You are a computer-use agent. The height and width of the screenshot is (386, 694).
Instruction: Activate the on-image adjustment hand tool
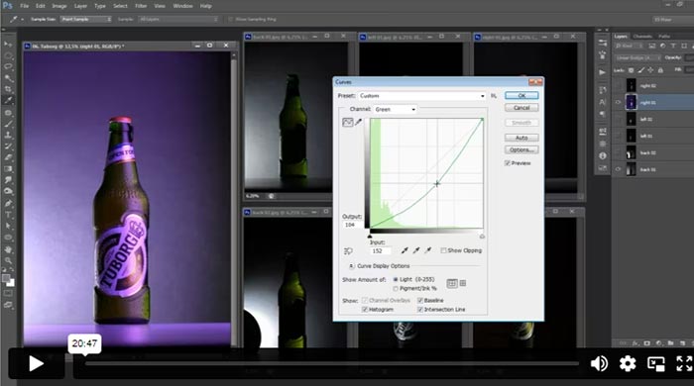coord(348,250)
